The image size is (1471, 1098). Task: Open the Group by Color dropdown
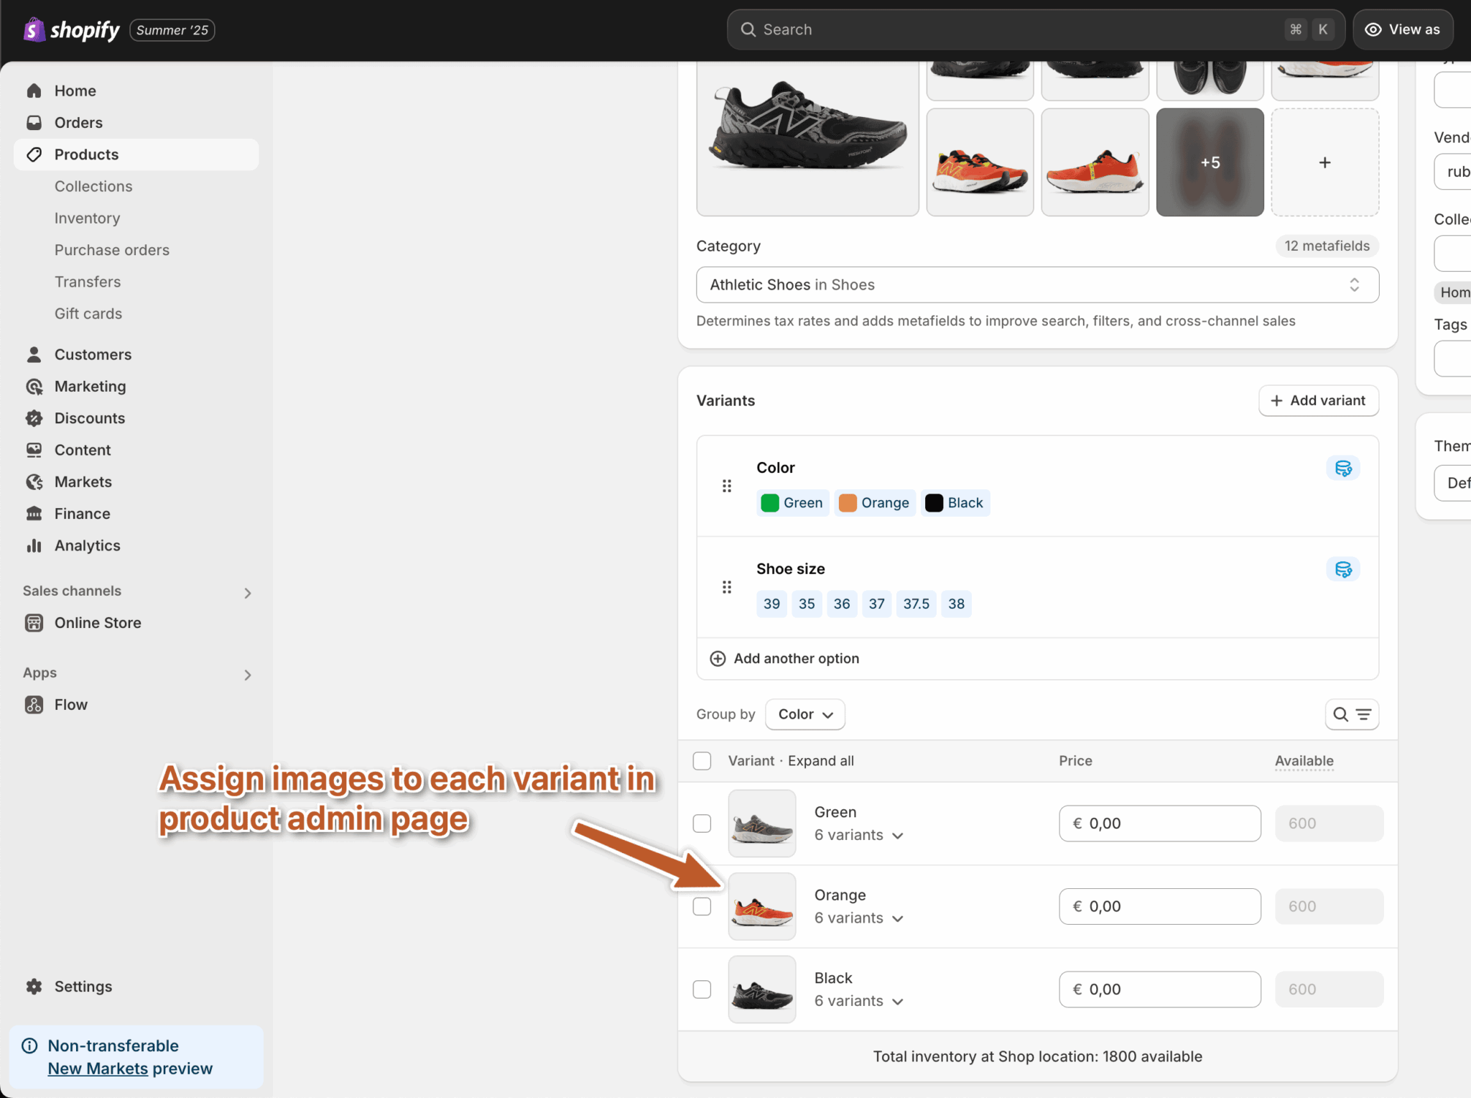[x=804, y=714]
